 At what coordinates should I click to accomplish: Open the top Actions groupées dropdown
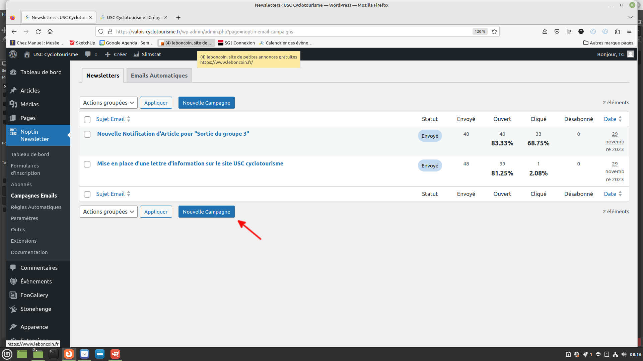(109, 103)
